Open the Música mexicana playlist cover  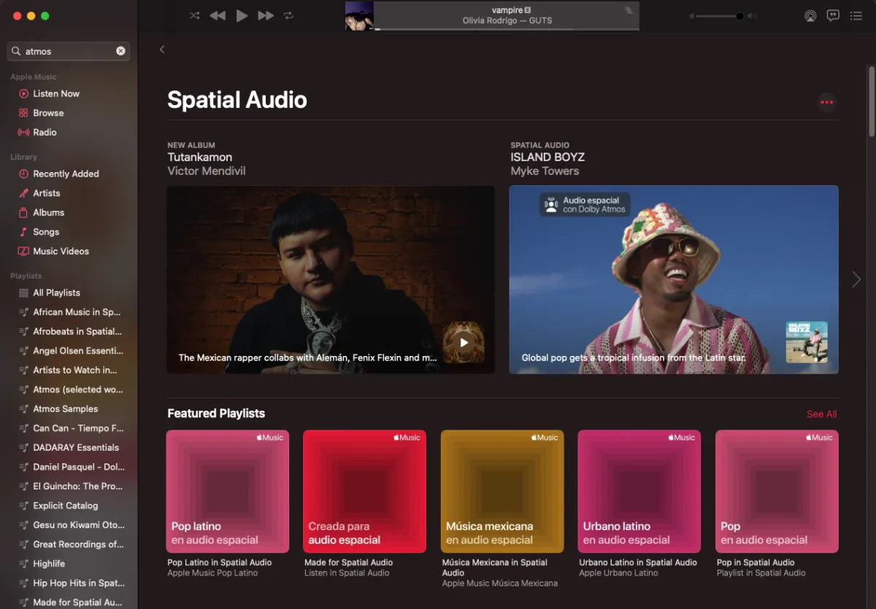502,492
